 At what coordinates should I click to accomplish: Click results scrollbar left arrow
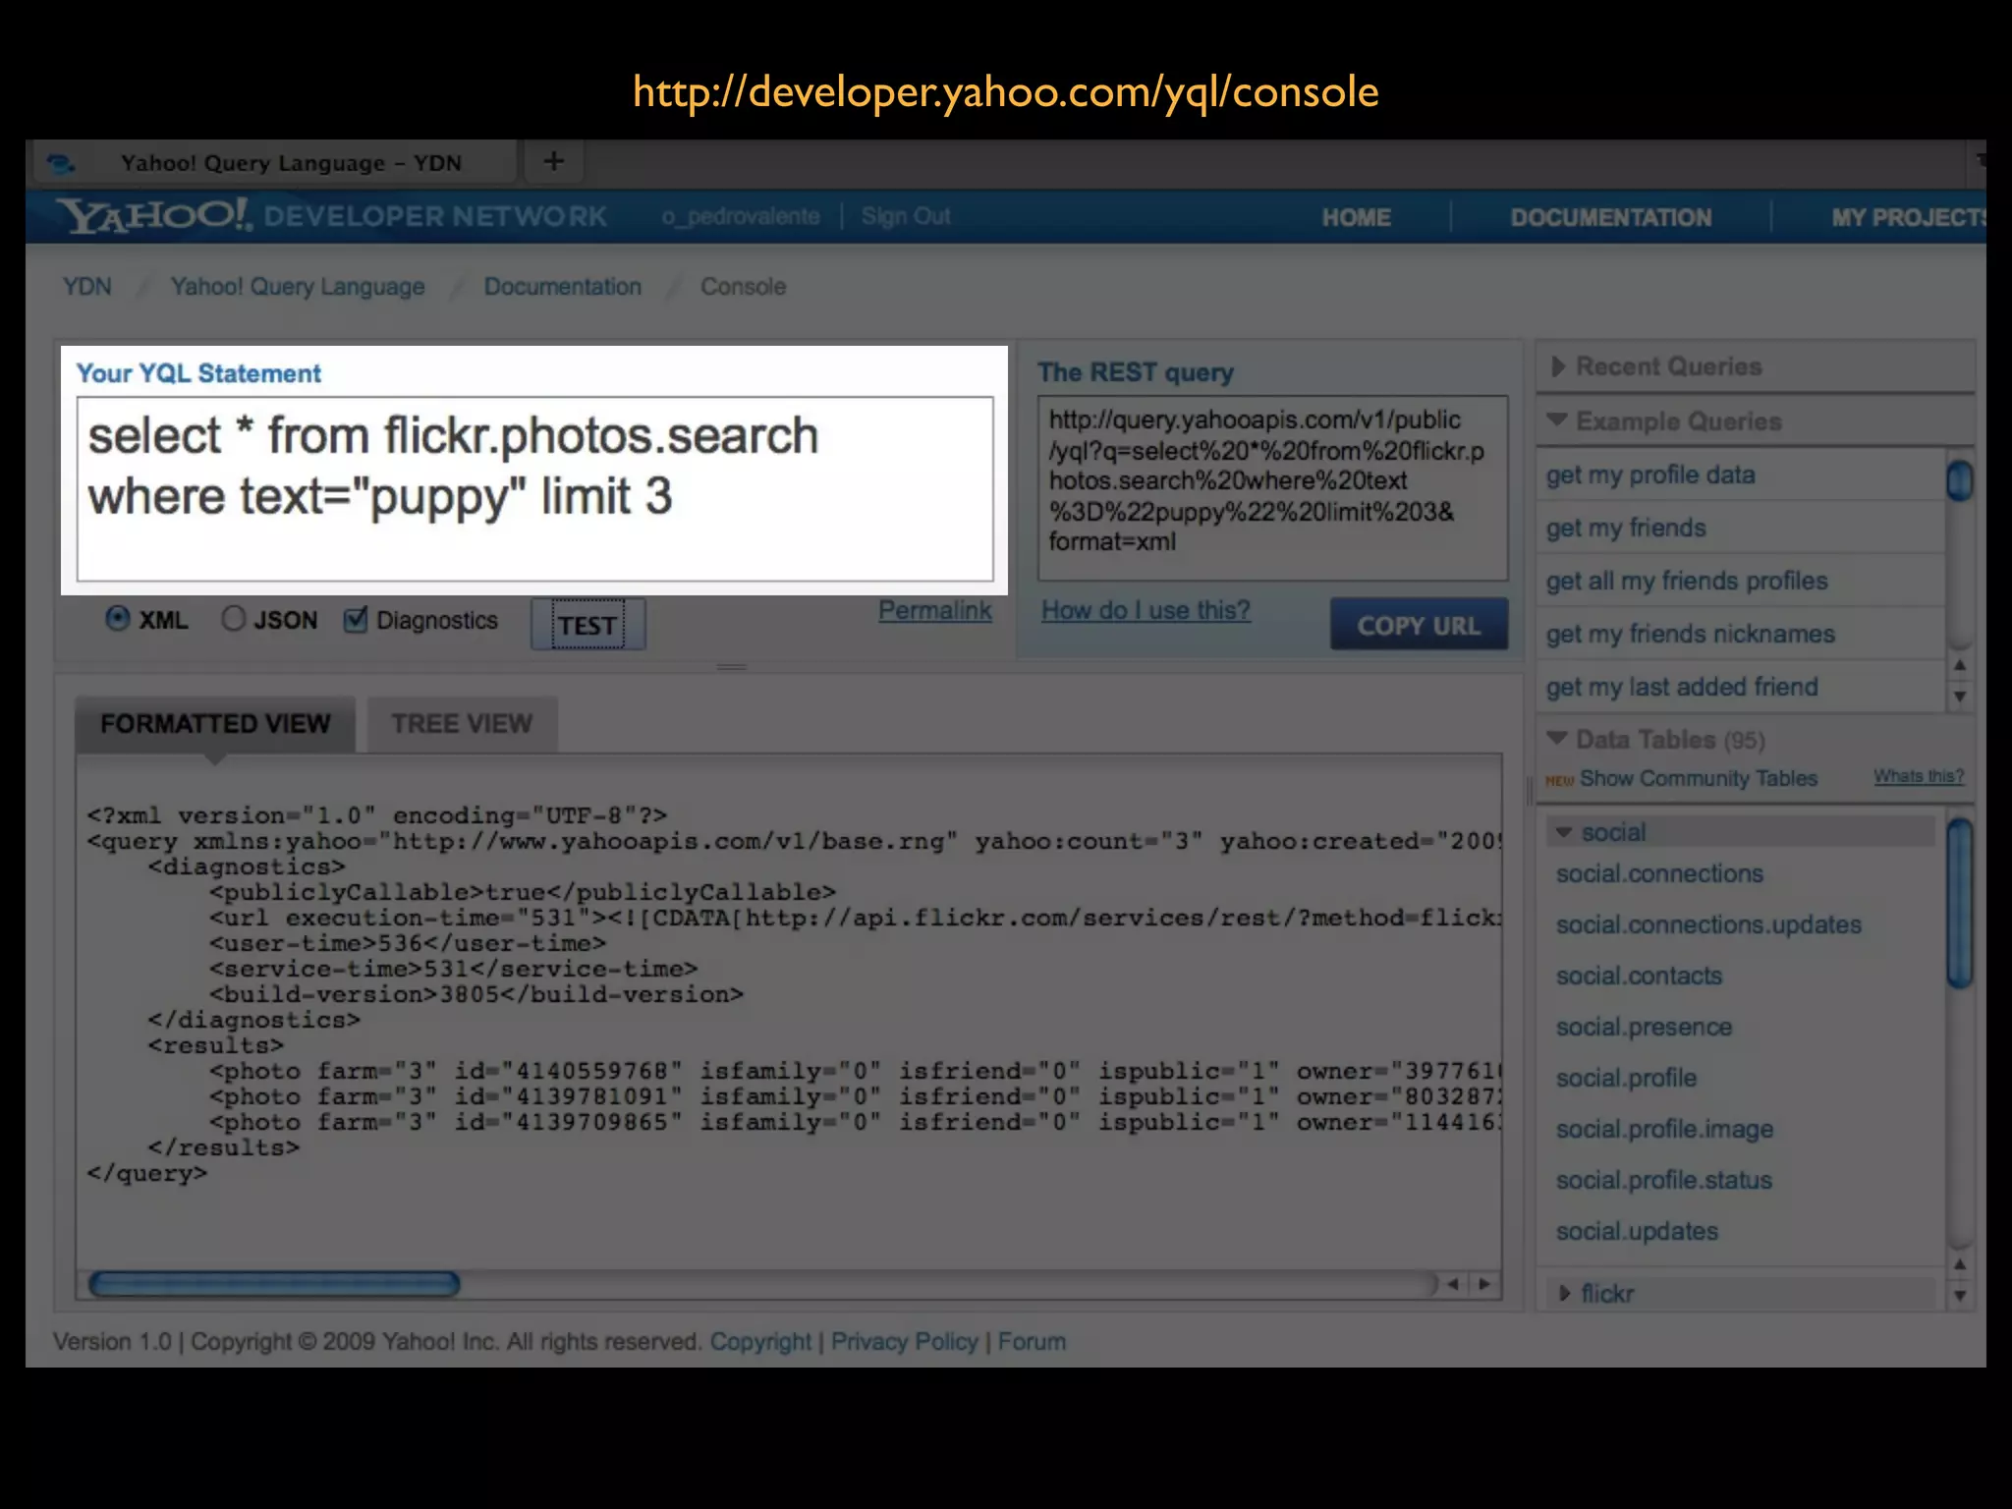tap(1453, 1284)
